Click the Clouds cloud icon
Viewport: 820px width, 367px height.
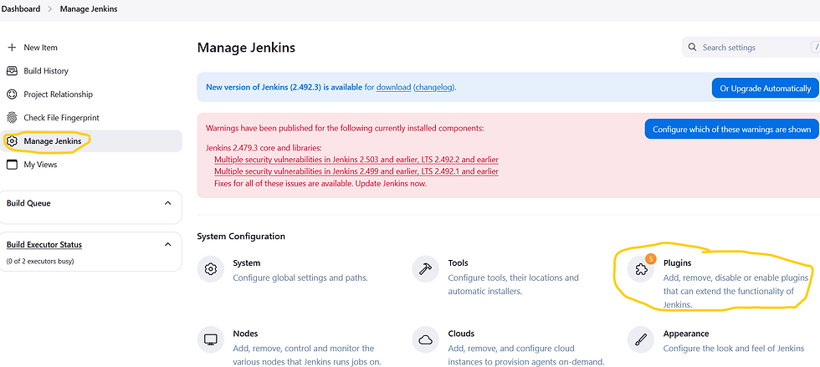[x=426, y=339]
